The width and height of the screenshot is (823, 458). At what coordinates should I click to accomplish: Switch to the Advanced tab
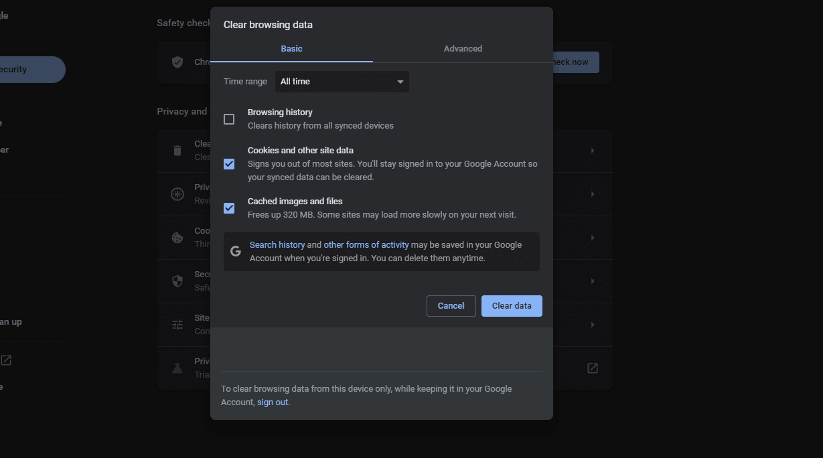(463, 49)
